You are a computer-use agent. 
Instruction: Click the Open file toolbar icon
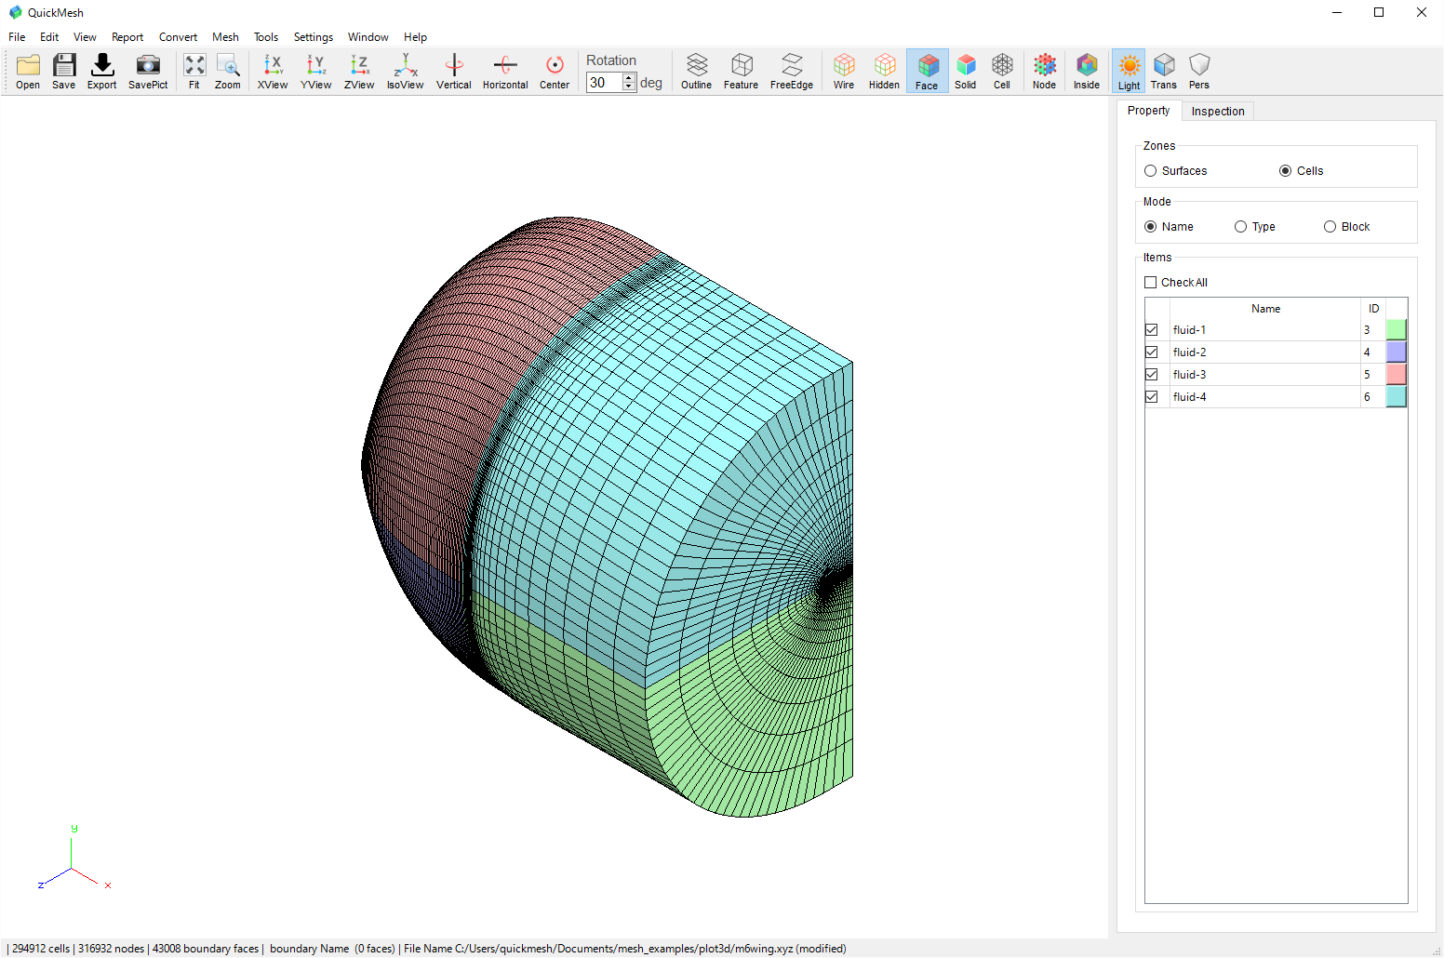pyautogui.click(x=28, y=71)
